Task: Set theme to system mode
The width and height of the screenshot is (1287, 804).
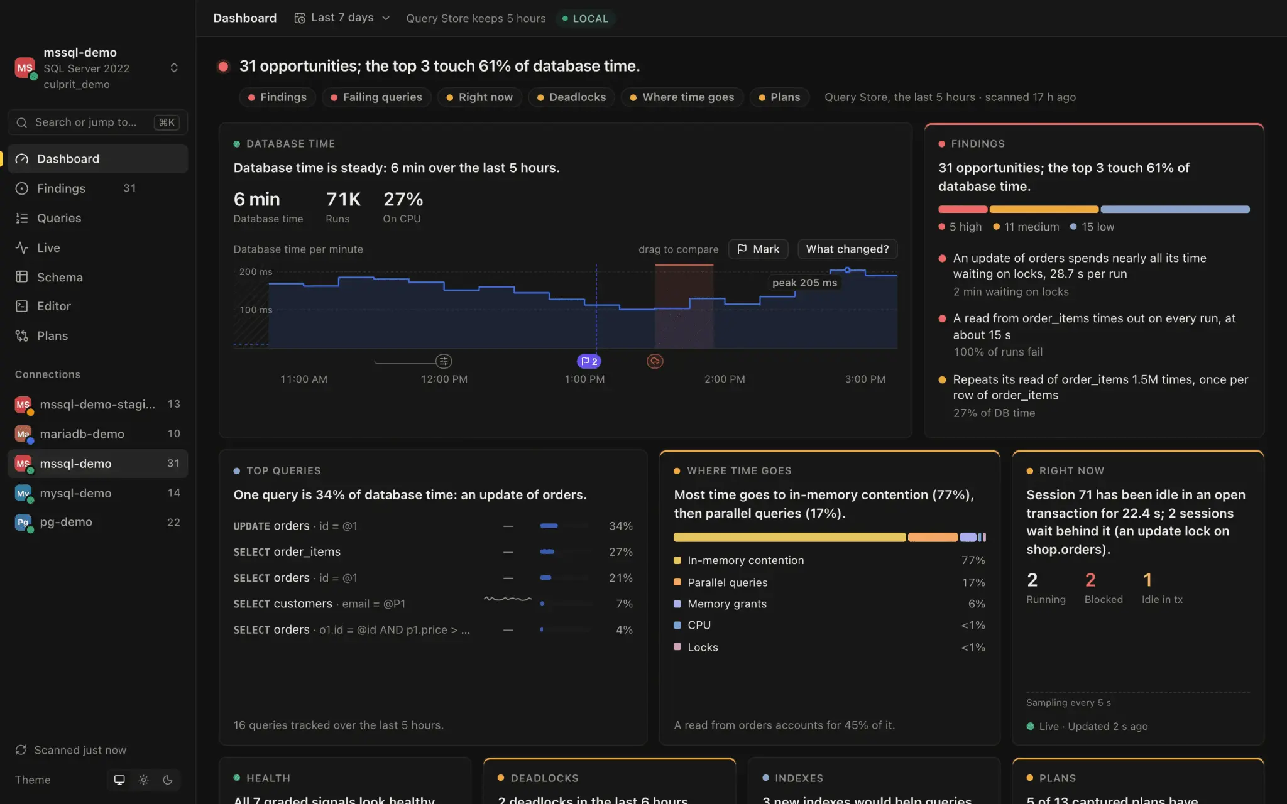Action: (119, 780)
